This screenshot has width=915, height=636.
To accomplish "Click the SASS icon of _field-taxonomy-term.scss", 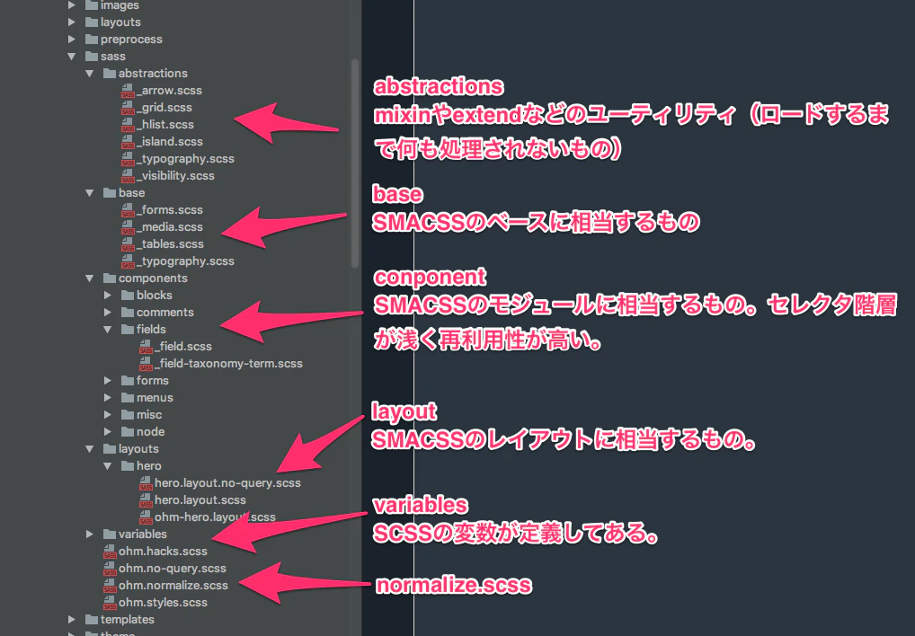I will (x=146, y=364).
